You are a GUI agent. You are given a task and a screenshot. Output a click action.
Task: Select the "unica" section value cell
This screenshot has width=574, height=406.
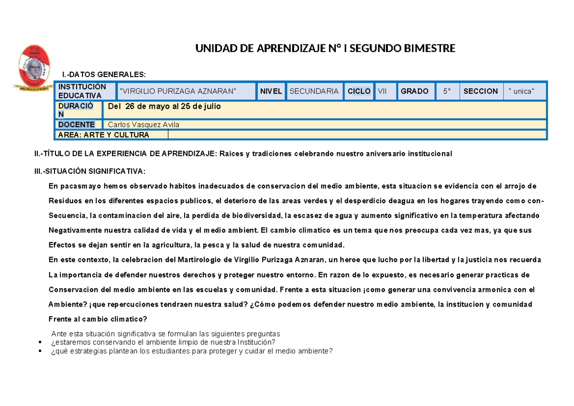525,91
